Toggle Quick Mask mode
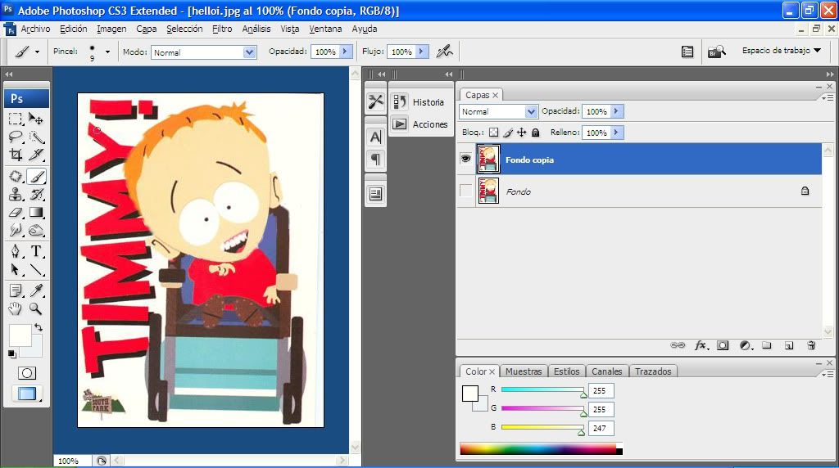This screenshot has height=468, width=839. [x=27, y=373]
